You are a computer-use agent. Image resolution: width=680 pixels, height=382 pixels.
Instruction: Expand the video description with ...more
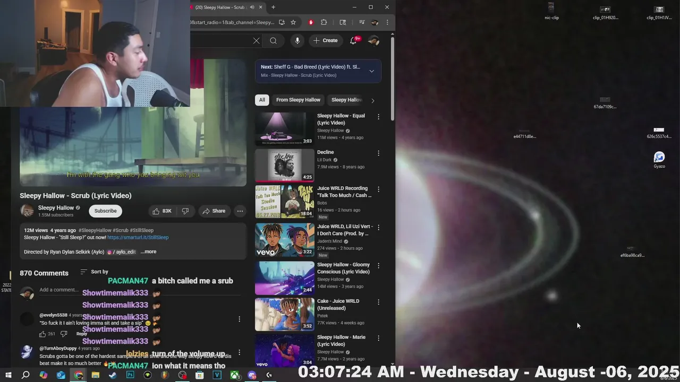pos(148,252)
